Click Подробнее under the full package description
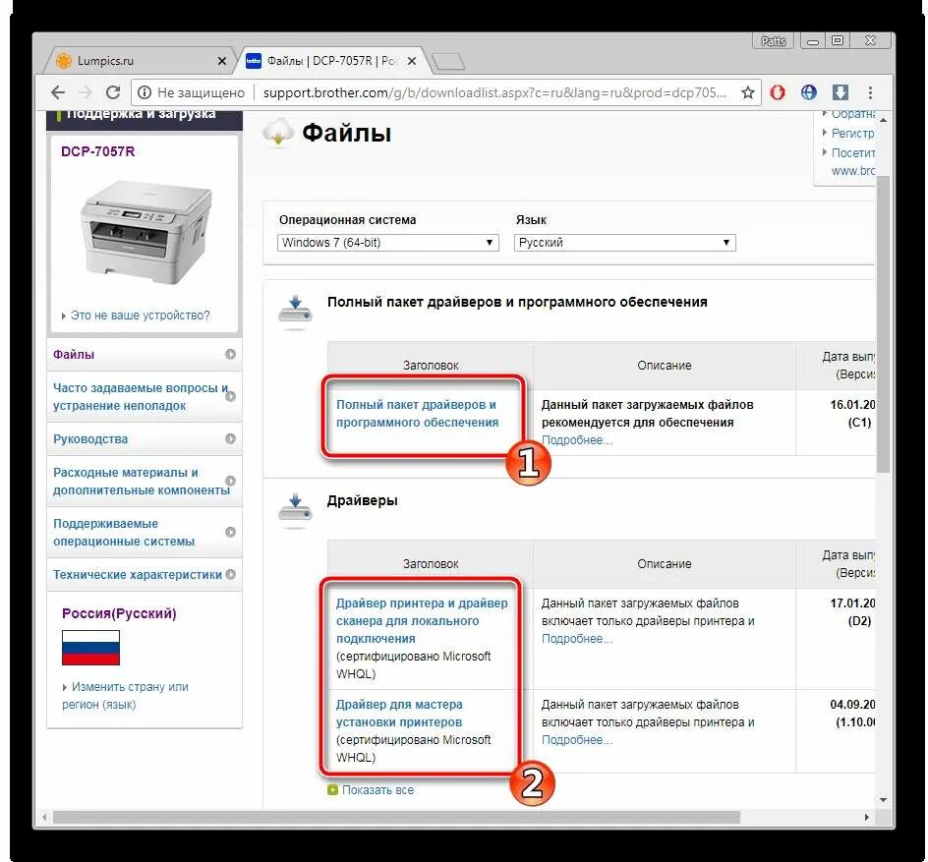This screenshot has height=862, width=928. [577, 440]
